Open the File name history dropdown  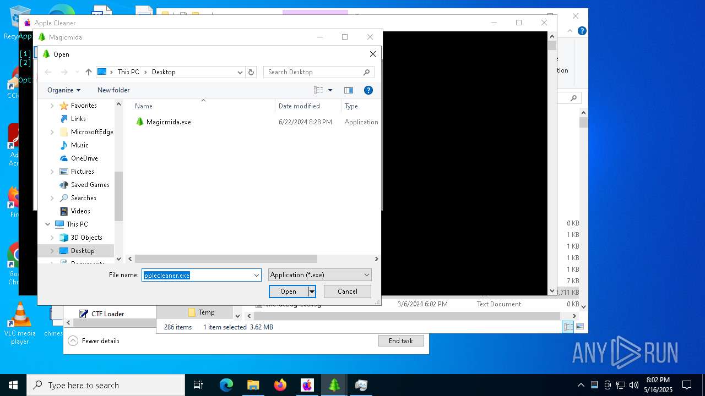coord(257,275)
